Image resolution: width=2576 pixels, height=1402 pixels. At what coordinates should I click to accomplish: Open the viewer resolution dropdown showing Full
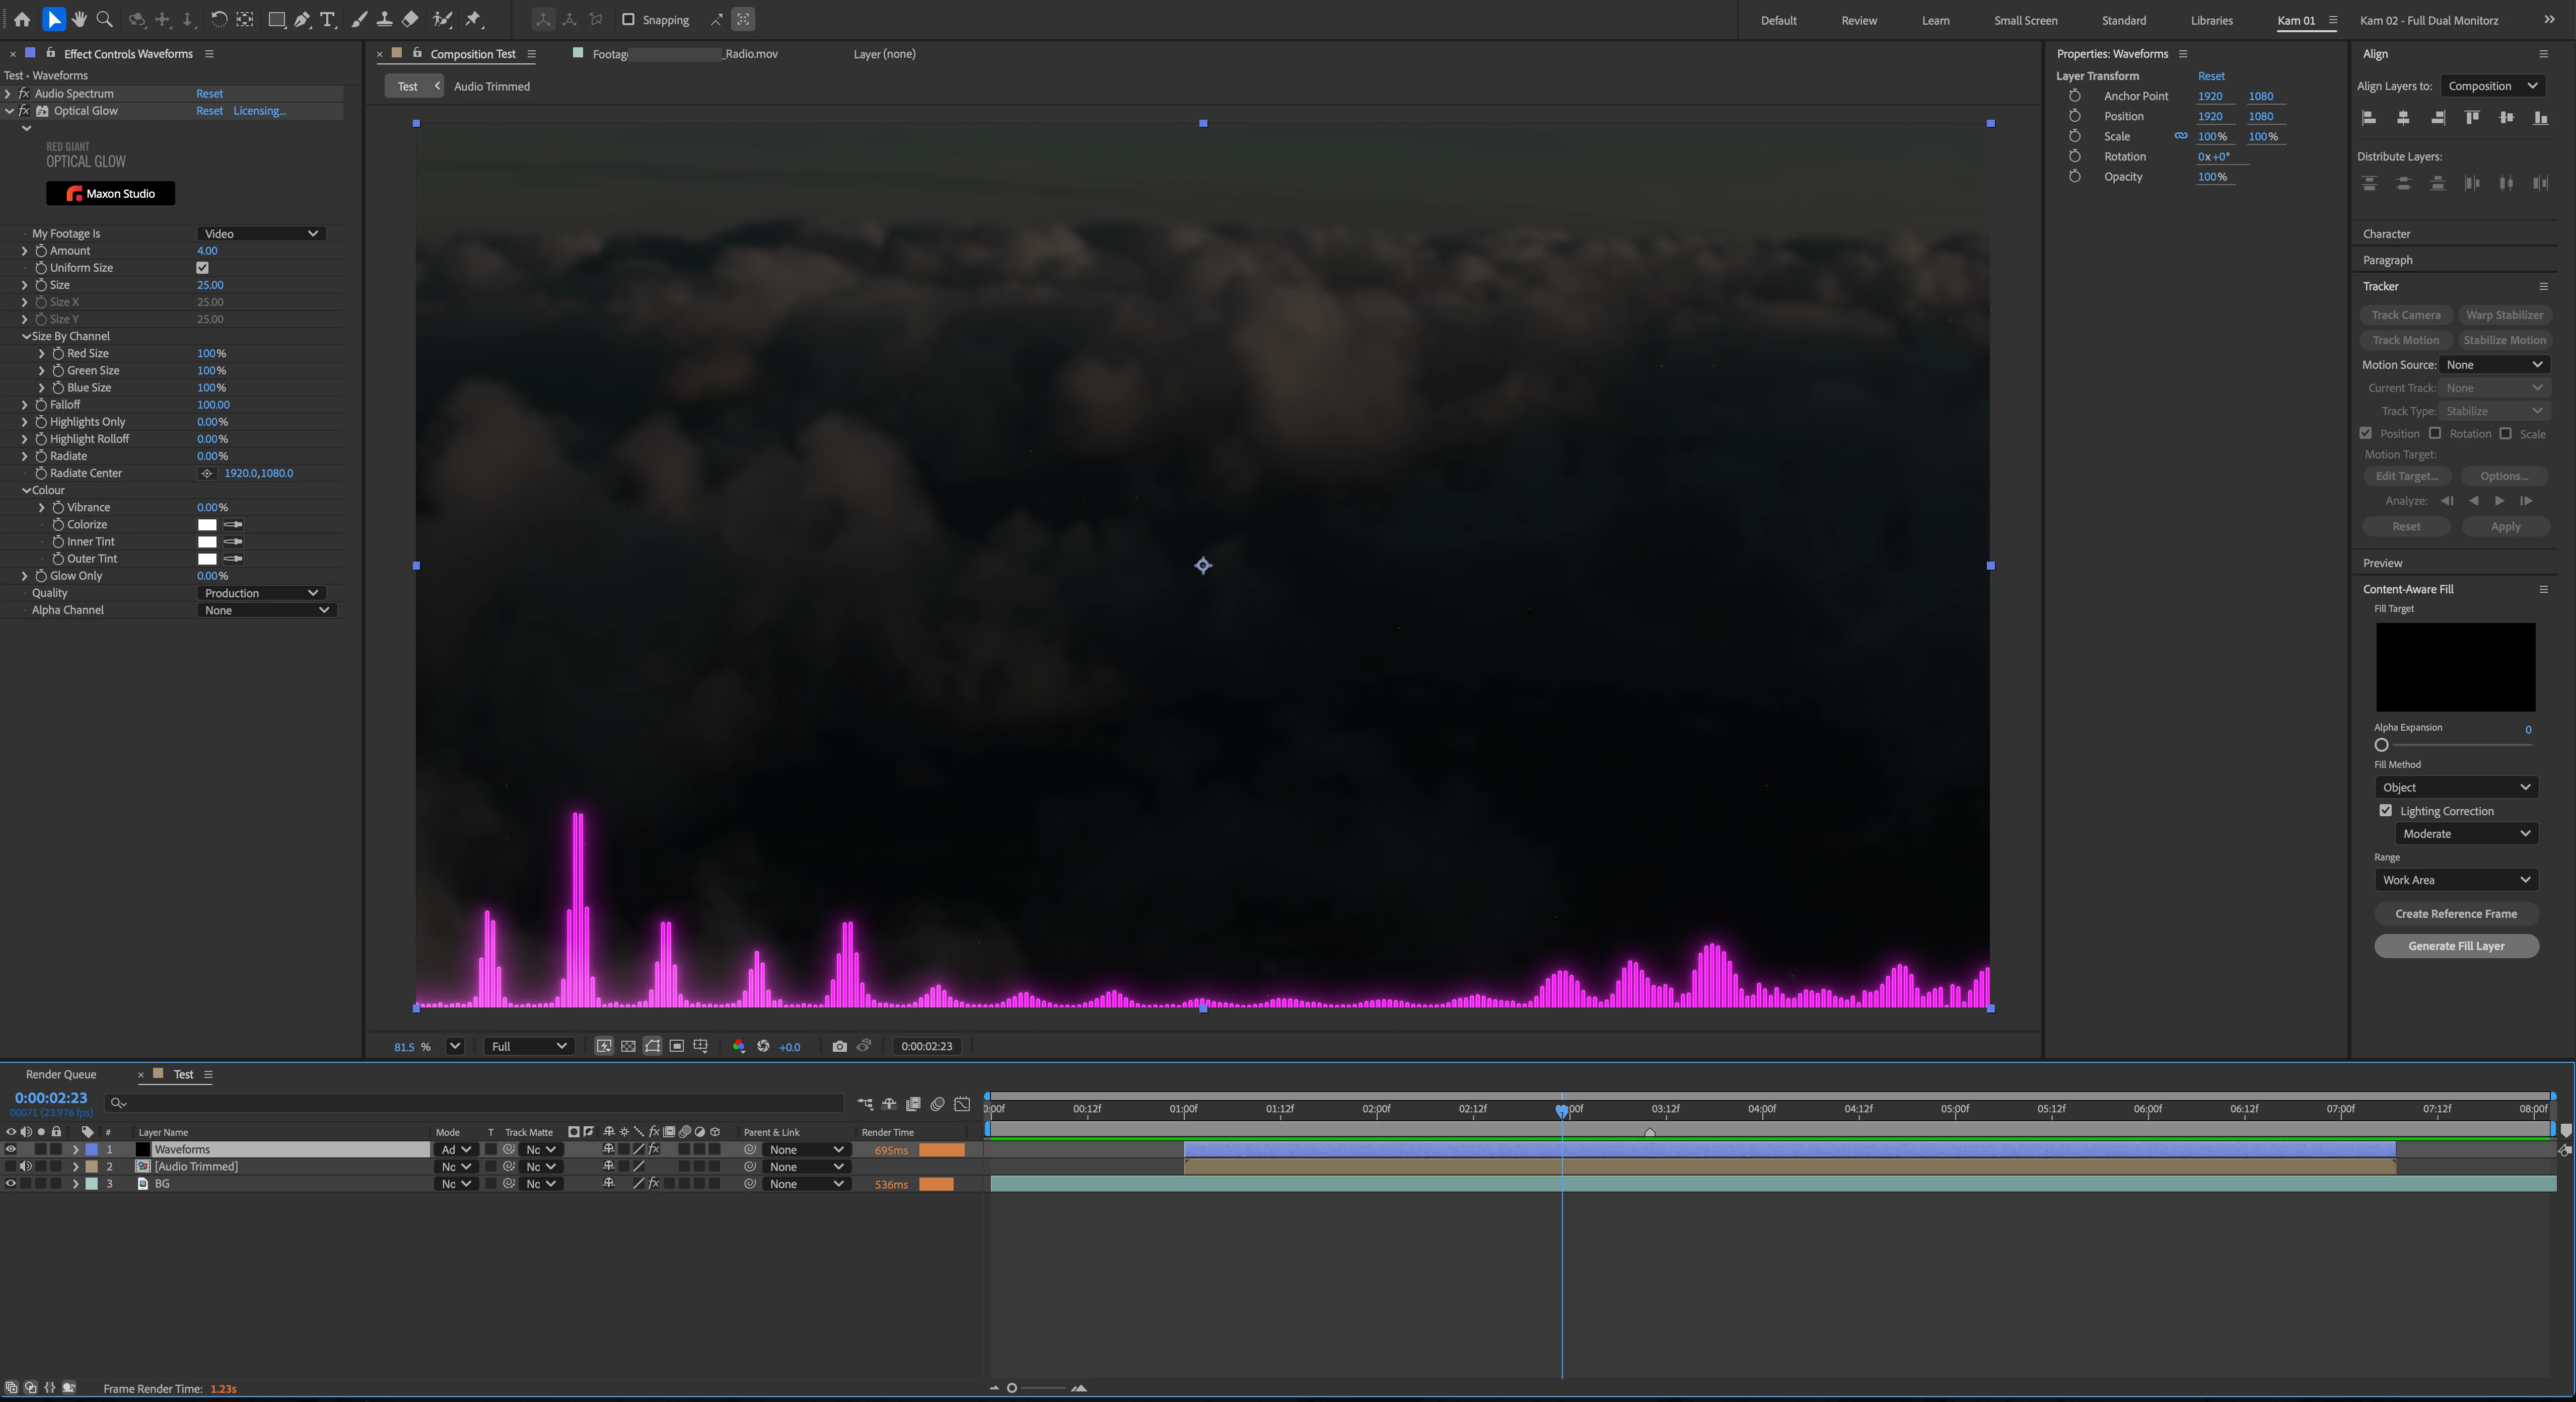tap(529, 1046)
